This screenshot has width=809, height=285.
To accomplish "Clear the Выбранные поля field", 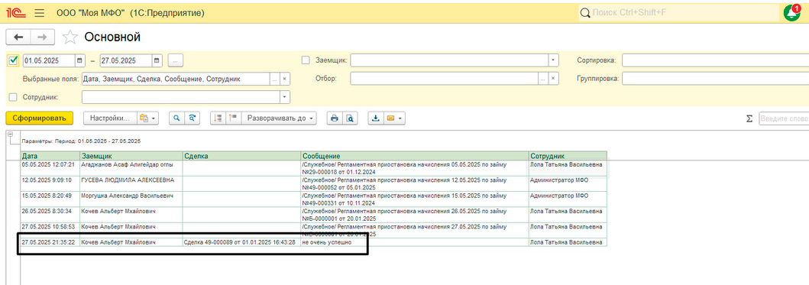I will click(x=285, y=79).
